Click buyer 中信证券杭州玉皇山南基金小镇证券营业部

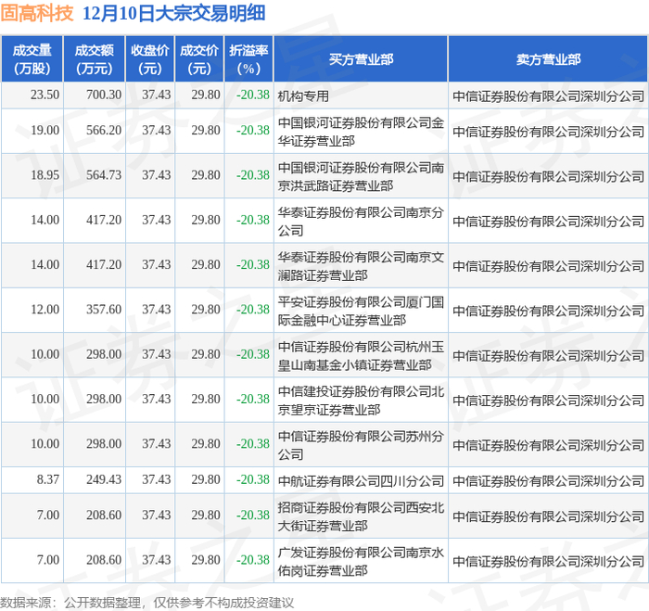pyautogui.click(x=361, y=355)
